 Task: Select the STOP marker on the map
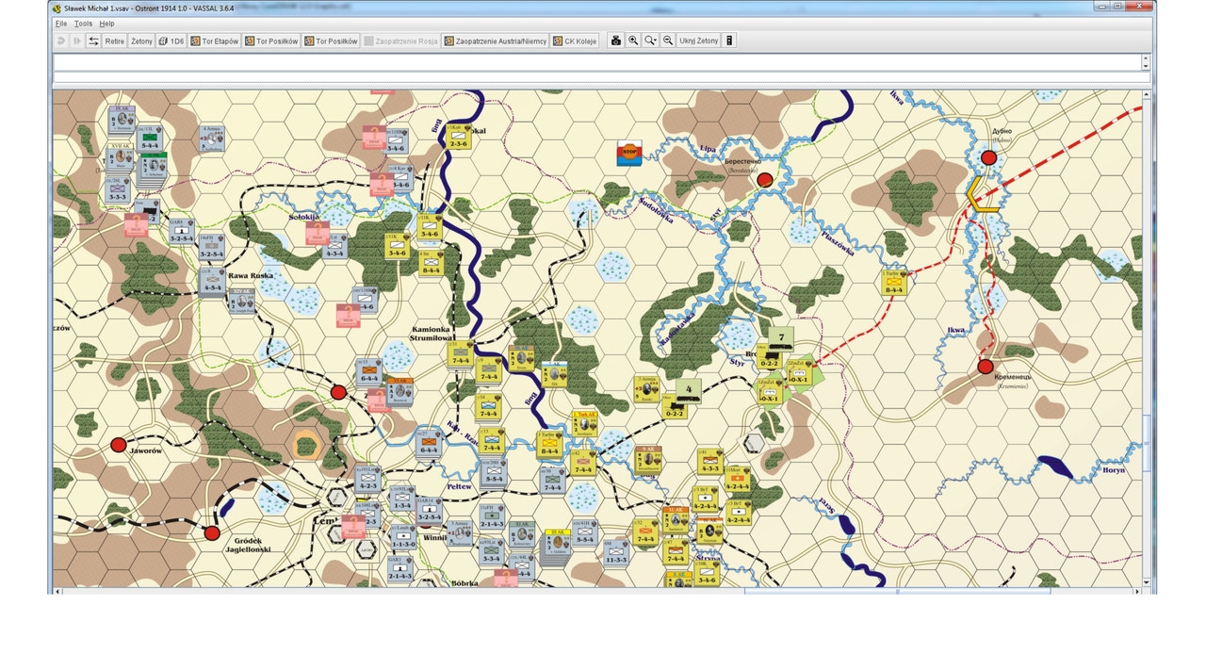pyautogui.click(x=629, y=154)
